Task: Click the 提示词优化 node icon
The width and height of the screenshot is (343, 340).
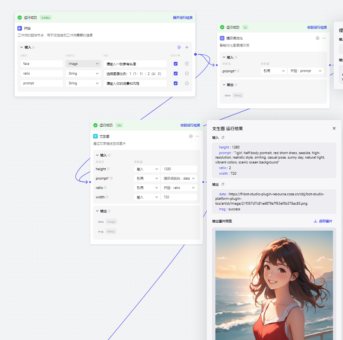Action: click(x=222, y=38)
